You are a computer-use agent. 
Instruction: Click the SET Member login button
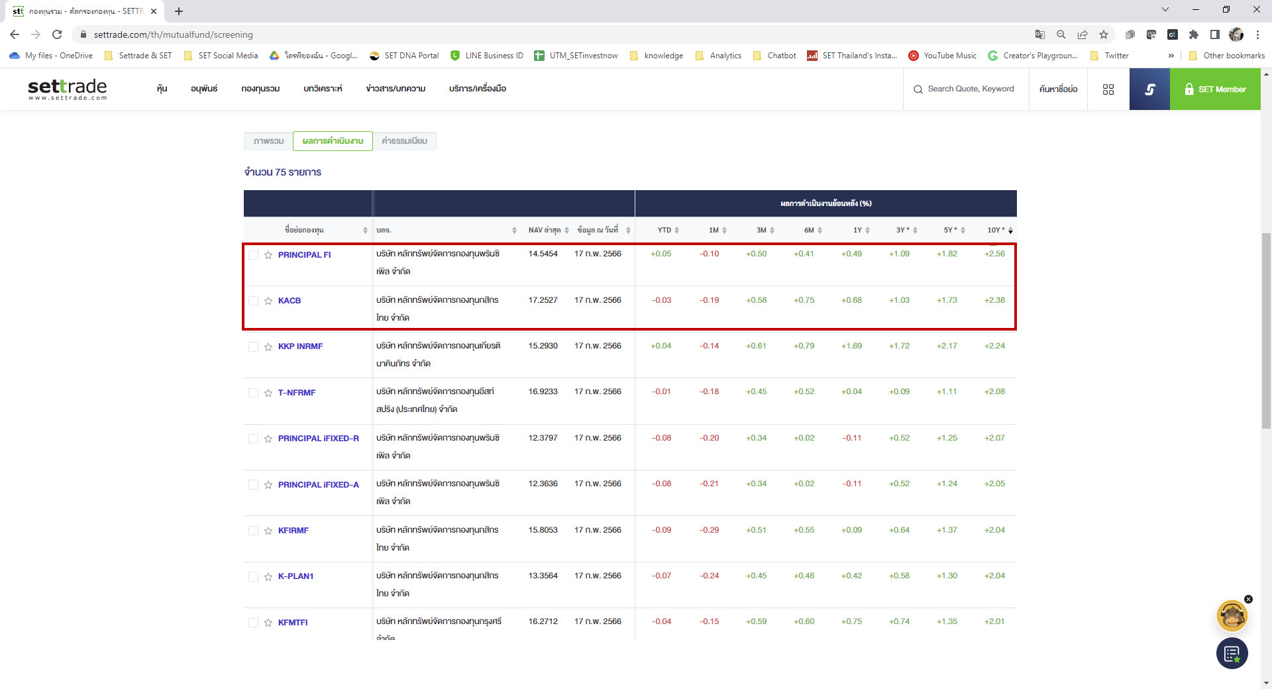1215,89
